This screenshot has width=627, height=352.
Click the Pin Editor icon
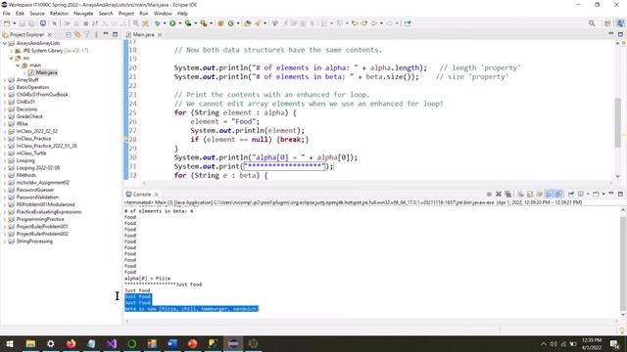click(408, 23)
